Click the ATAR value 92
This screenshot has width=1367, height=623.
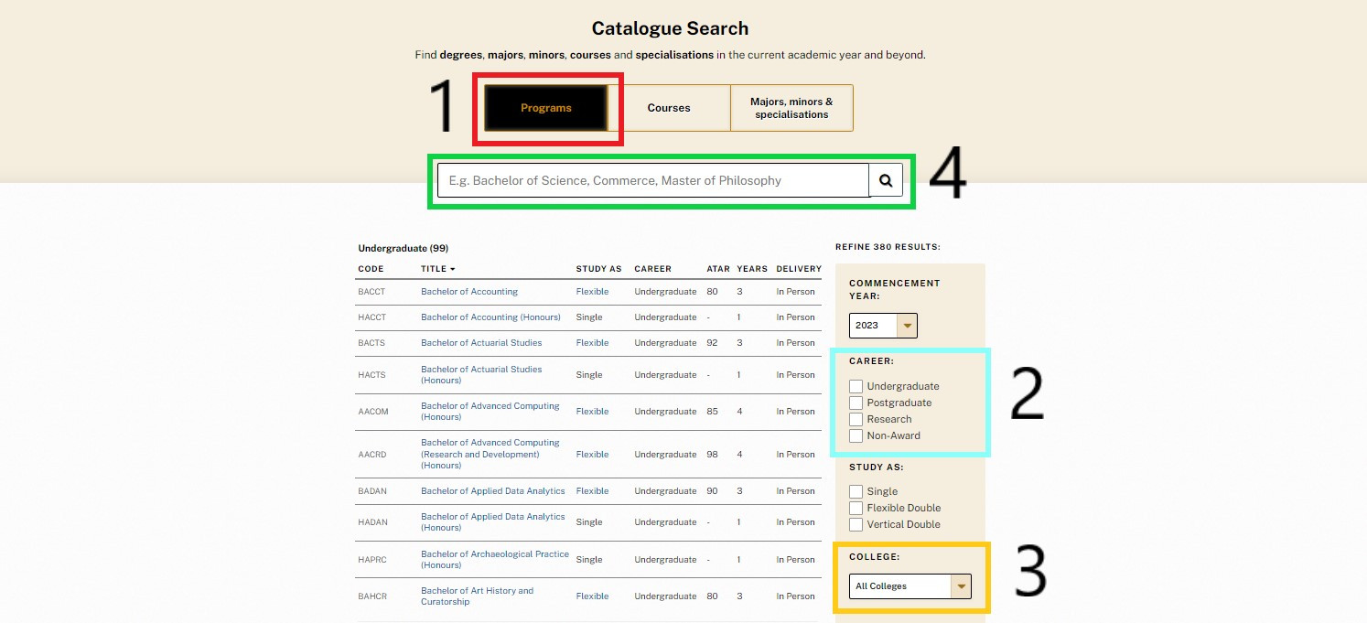(x=712, y=343)
